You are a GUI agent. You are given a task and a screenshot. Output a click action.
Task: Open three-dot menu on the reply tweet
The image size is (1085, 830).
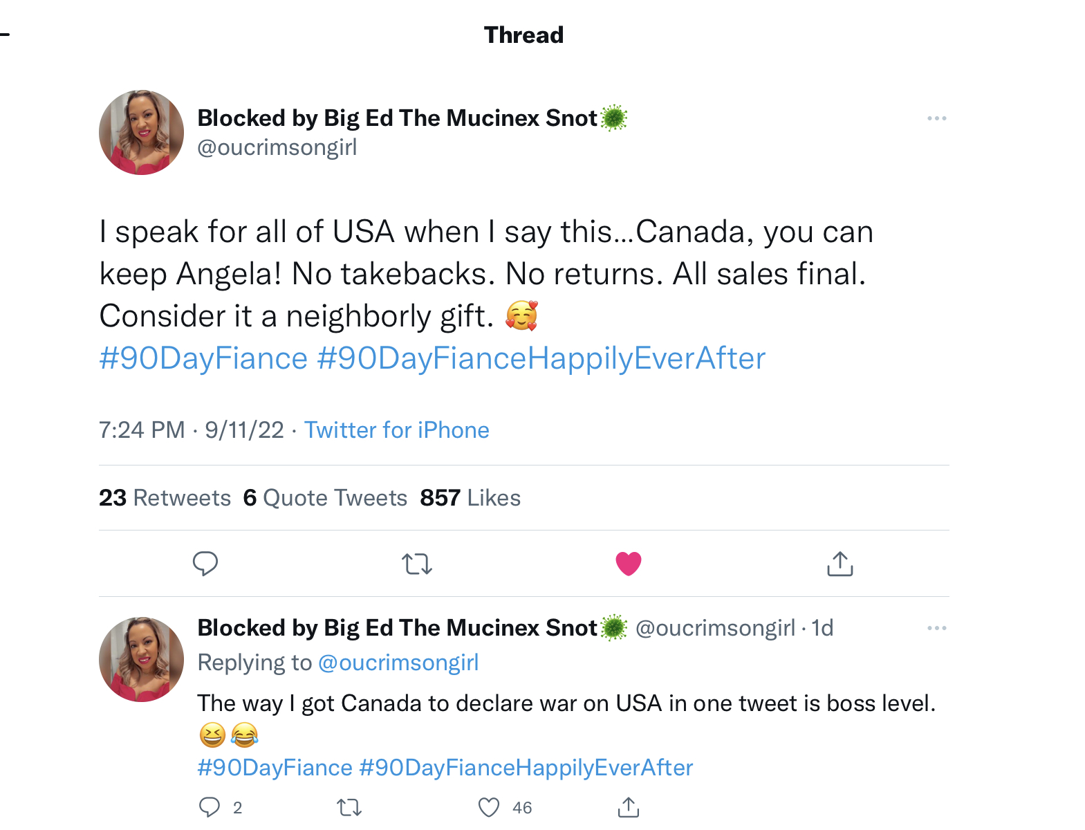(936, 628)
